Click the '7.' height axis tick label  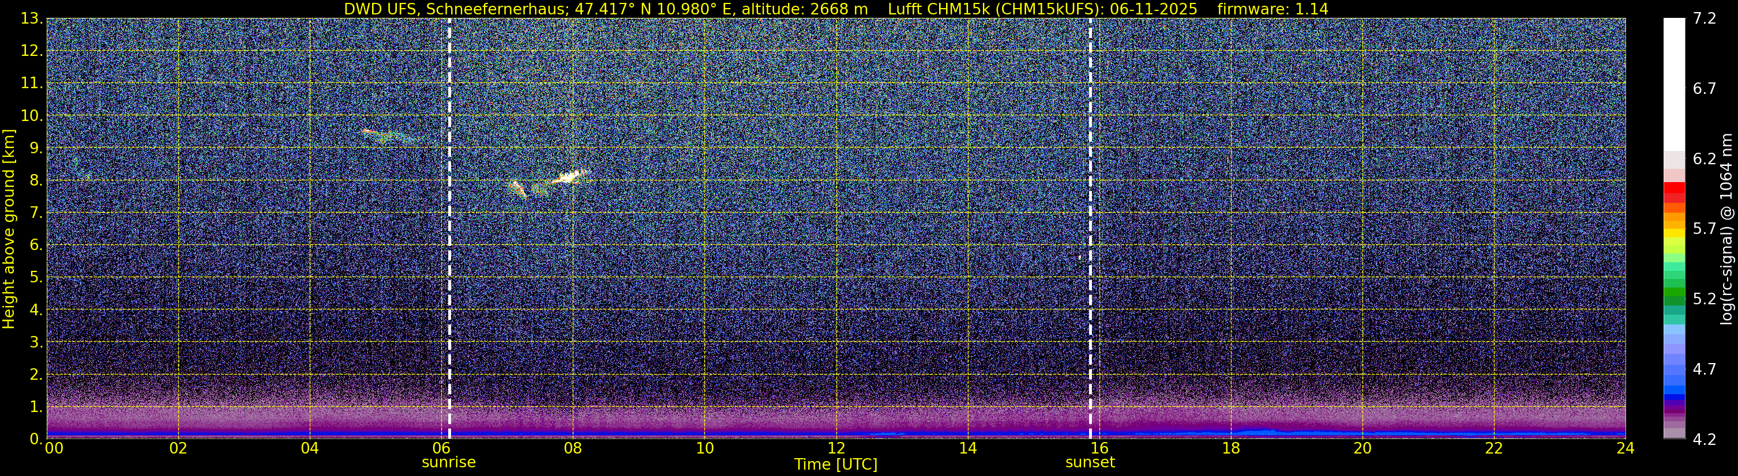[36, 213]
